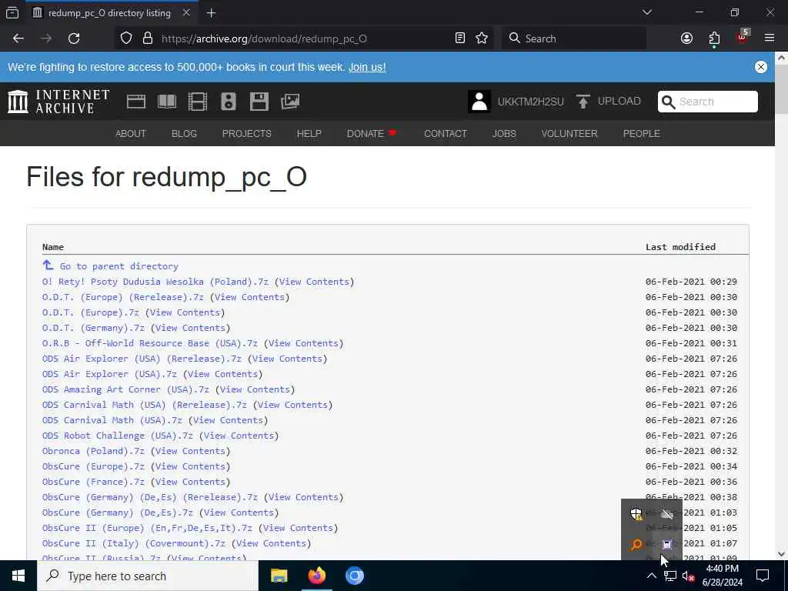View Contents of O.D.T. (Germany).7z

[191, 328]
